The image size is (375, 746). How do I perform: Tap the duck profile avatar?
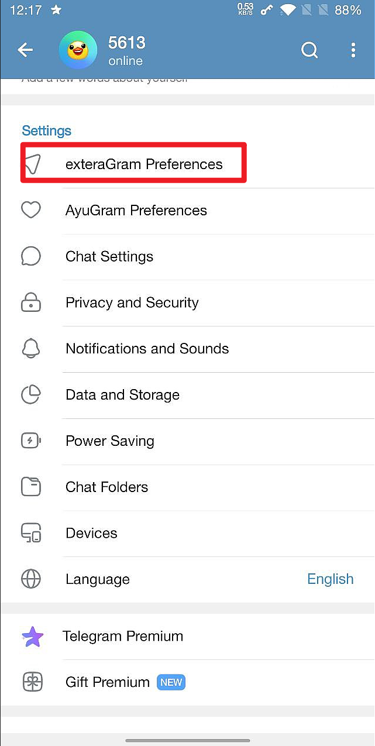78,50
